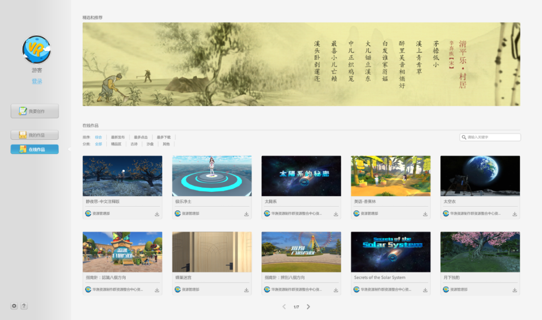Click author avatar icon on 蜂巢迷宫 card
The image size is (542, 320).
pyautogui.click(x=178, y=289)
